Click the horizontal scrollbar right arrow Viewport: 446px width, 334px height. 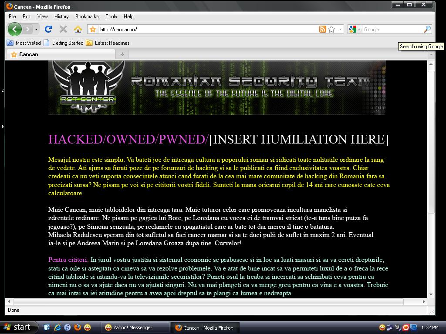click(424, 302)
